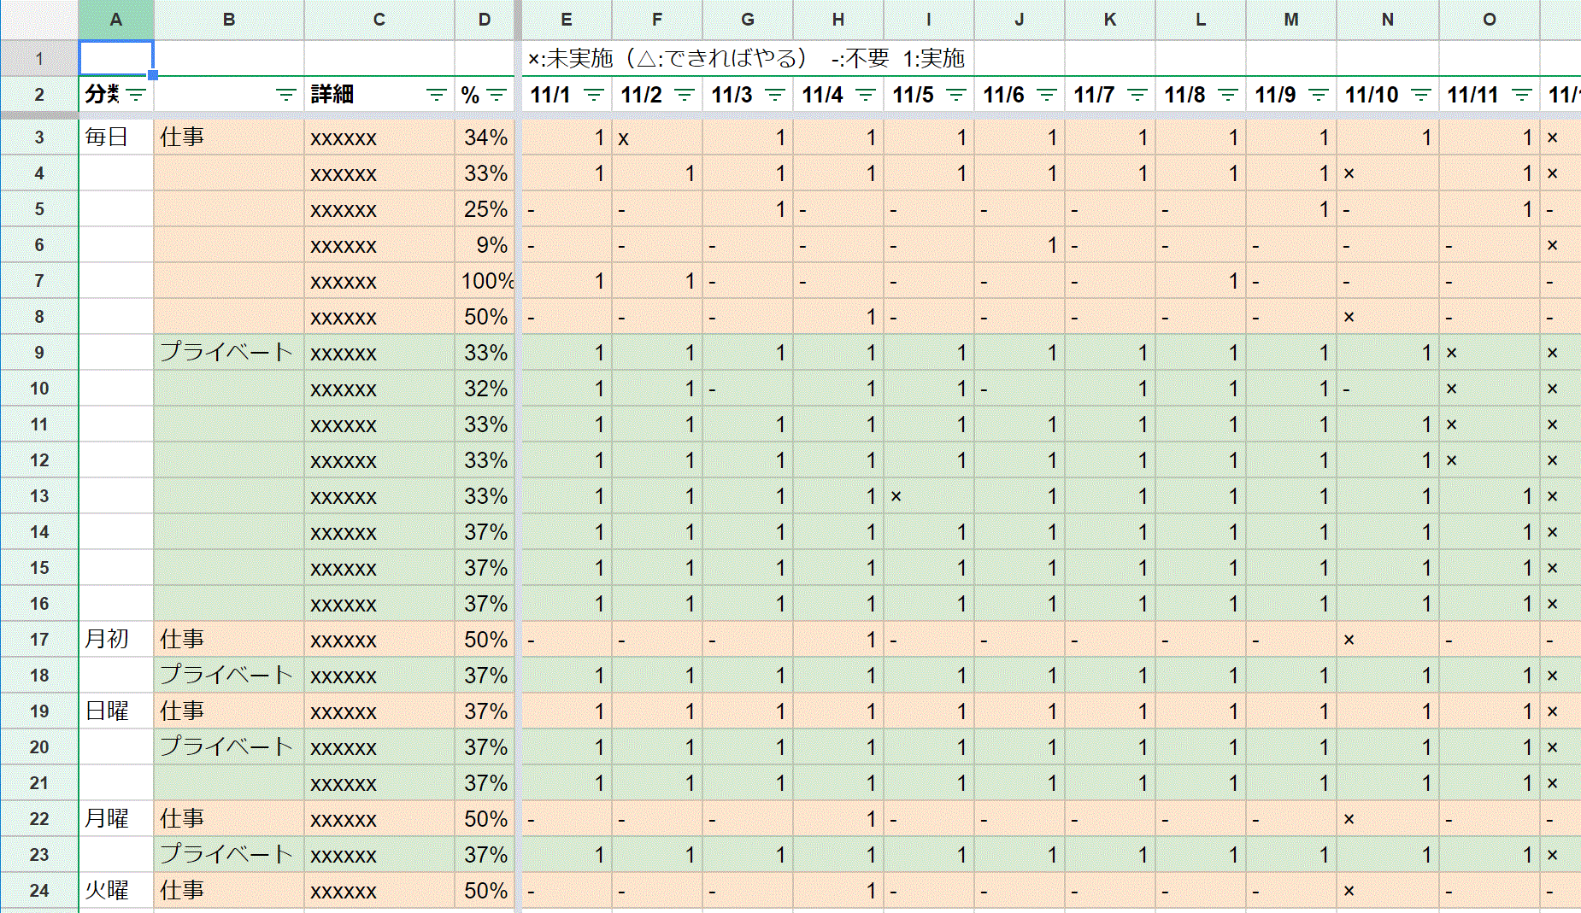Click the selected cell A1
Screen dimensions: 1581x913
[116, 59]
